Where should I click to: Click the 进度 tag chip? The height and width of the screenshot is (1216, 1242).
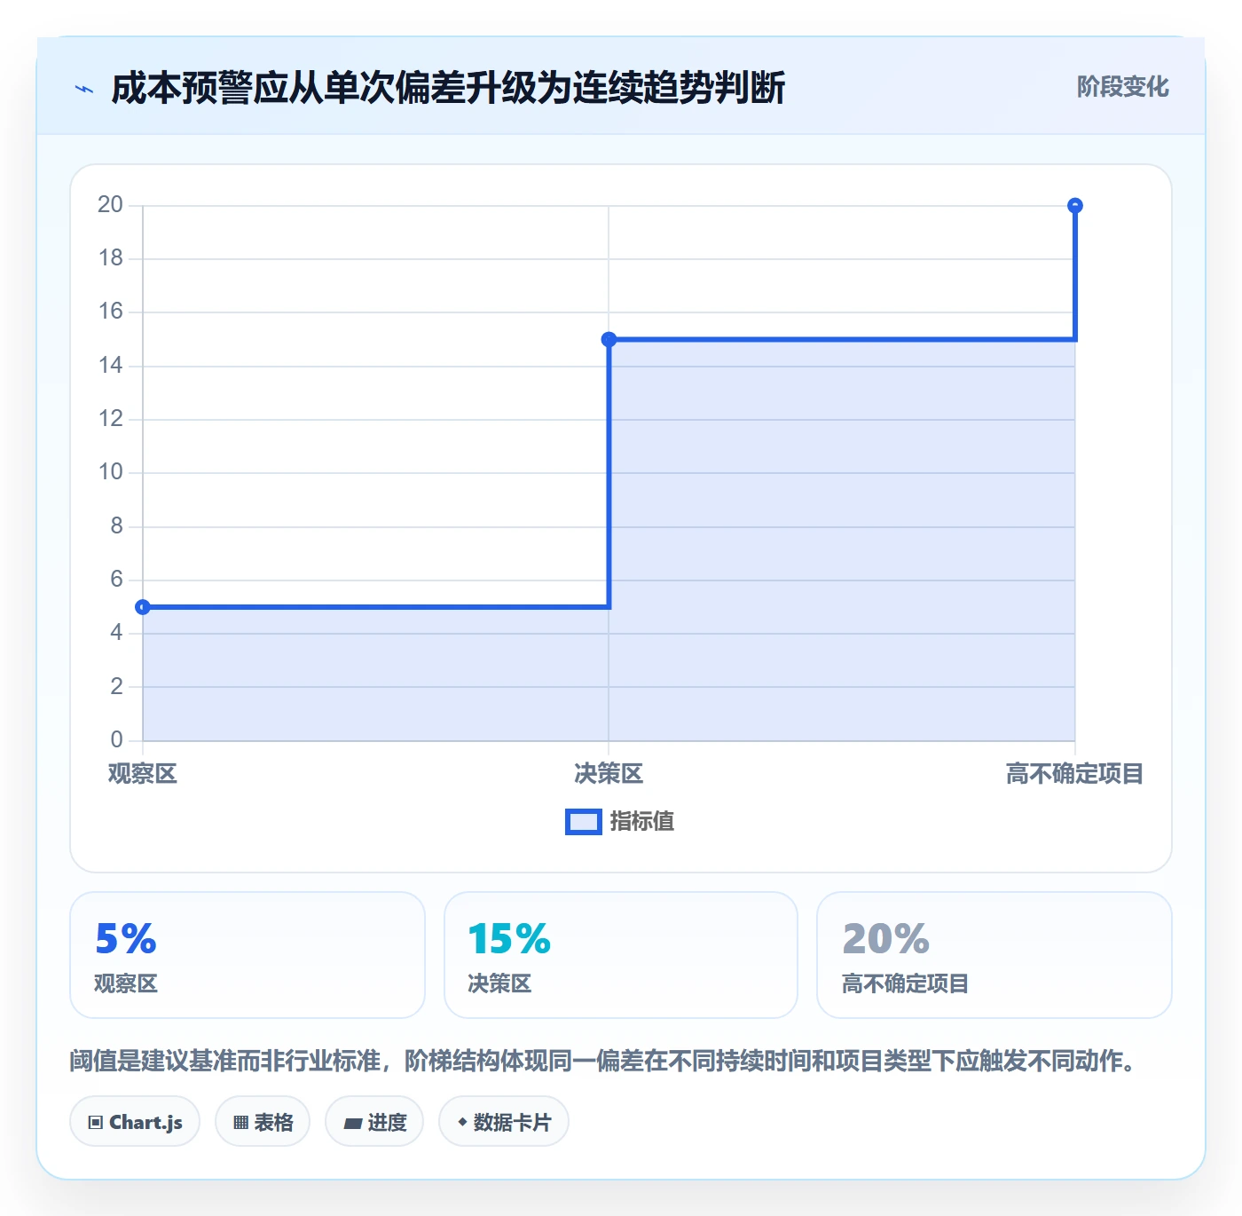(x=374, y=1122)
